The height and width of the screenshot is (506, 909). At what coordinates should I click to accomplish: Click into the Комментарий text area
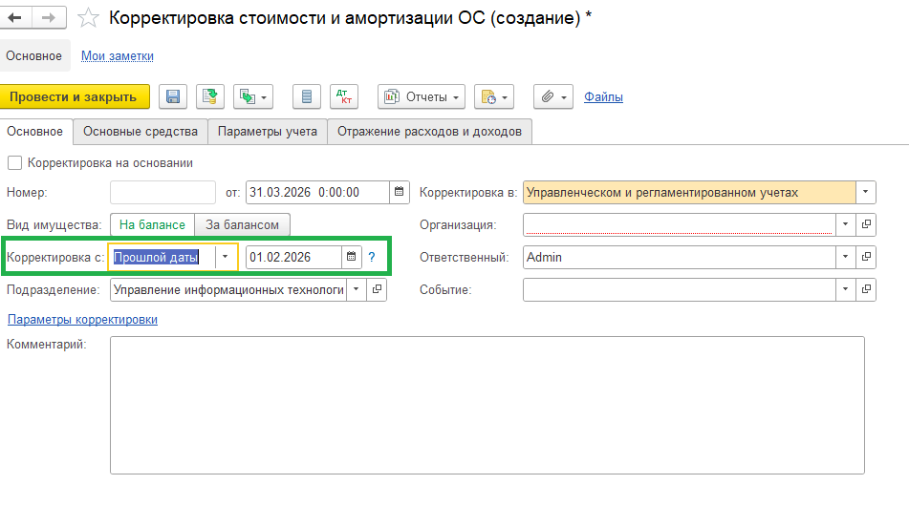[x=487, y=404]
